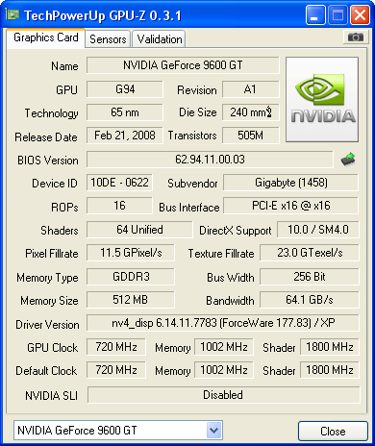Image resolution: width=375 pixels, height=446 pixels.
Task: Click GPU Clock value 720 MHz
Action: [116, 347]
